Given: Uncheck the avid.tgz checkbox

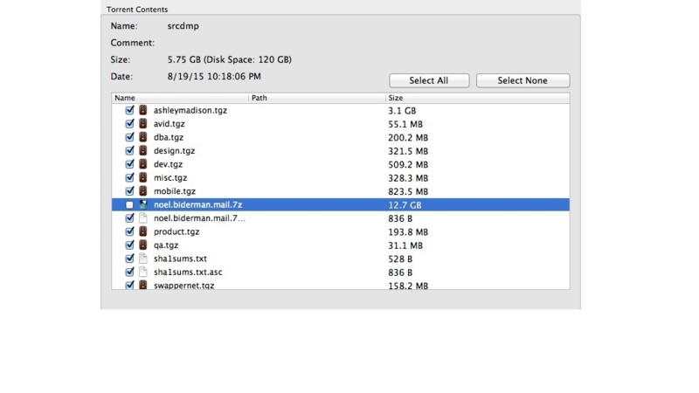Looking at the screenshot, I should 129,123.
